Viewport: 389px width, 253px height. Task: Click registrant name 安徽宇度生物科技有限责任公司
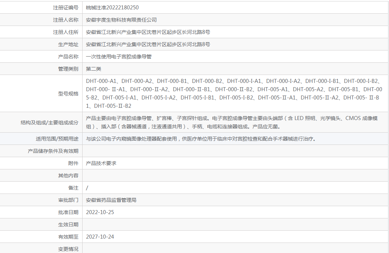pos(121,20)
